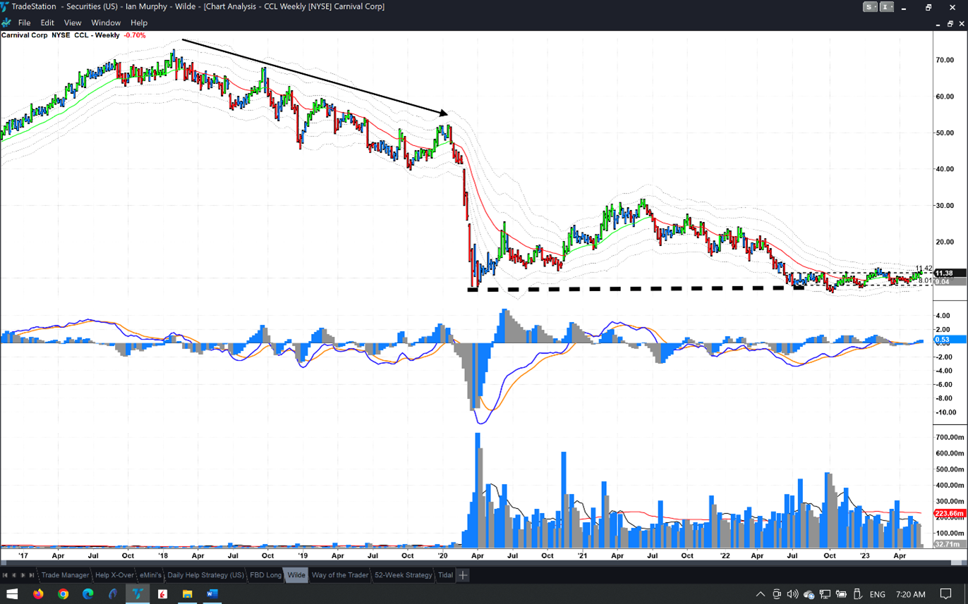Open the View menu
Viewport: 968px width, 604px height.
point(72,23)
